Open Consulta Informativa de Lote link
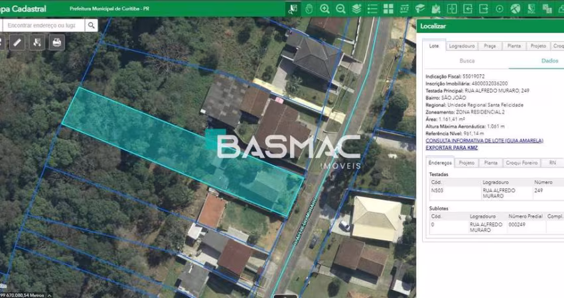The image size is (564, 298). [484, 140]
